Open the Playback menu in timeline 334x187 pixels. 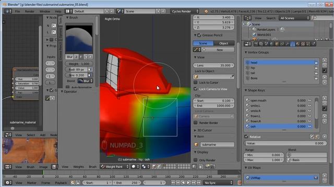61,182
